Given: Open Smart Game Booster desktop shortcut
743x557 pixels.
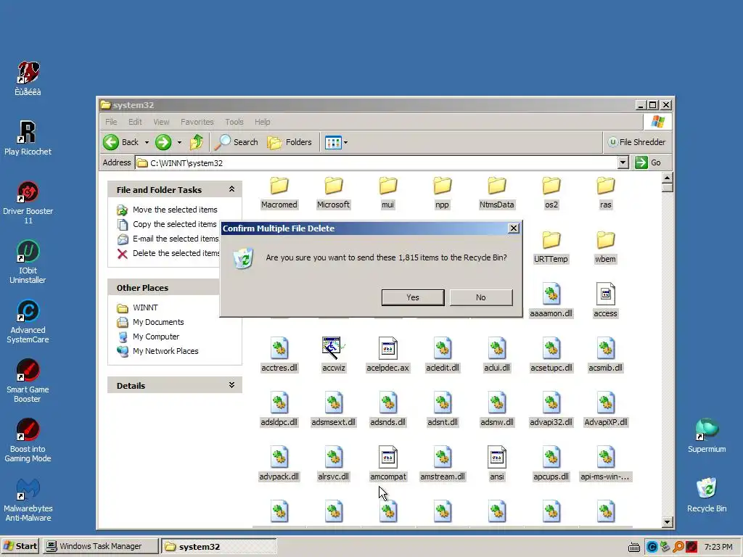Looking at the screenshot, I should pyautogui.click(x=28, y=381).
